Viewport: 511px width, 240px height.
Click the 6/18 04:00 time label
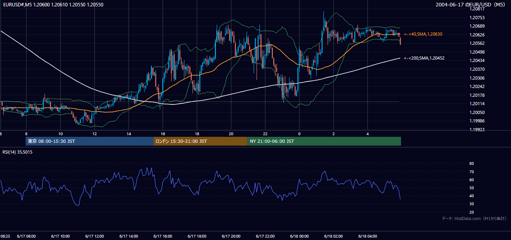[x=368, y=236]
